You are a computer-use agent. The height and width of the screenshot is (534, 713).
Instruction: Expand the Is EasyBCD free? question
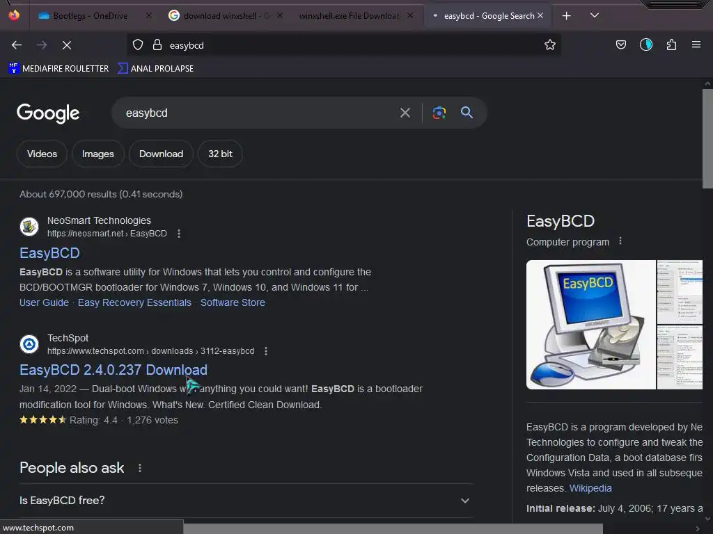tap(246, 501)
